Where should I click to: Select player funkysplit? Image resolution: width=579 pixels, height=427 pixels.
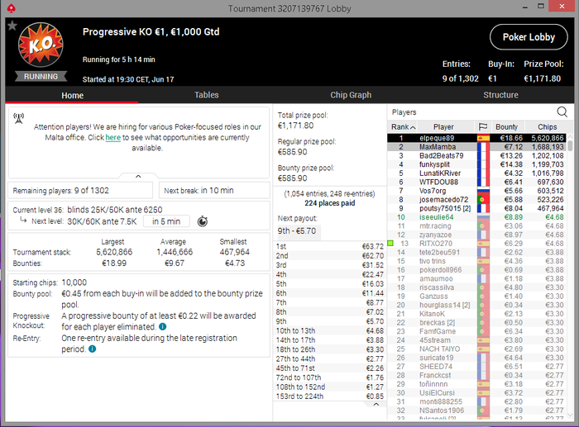(476, 164)
